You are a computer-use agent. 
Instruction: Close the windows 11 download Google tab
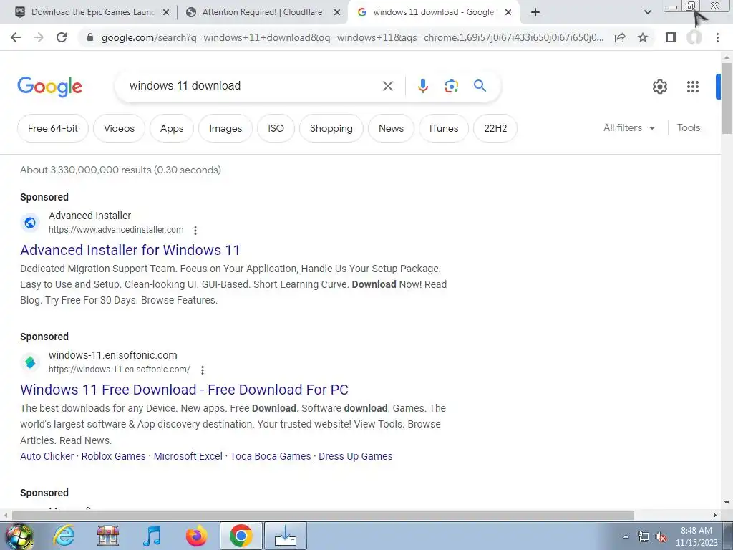pyautogui.click(x=508, y=13)
